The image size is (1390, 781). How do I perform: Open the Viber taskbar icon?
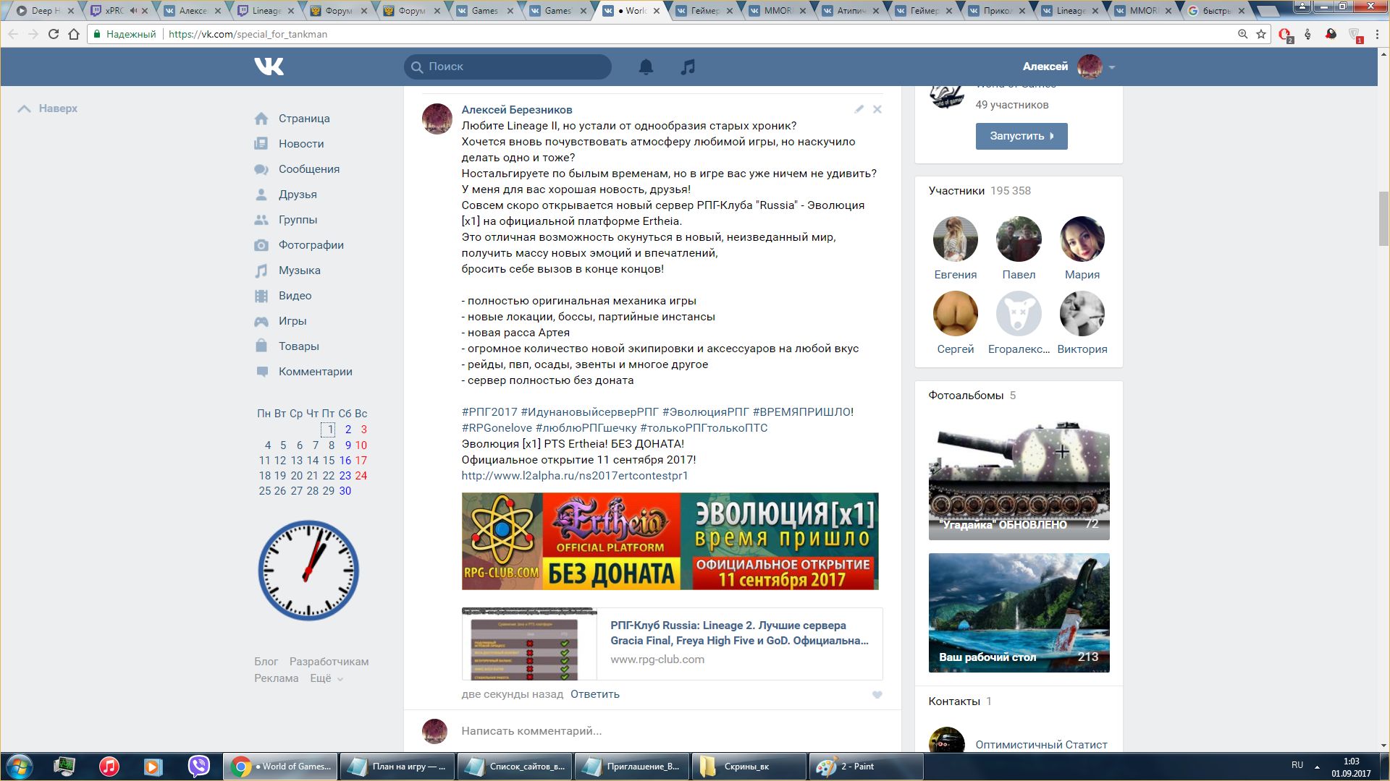pos(198,767)
